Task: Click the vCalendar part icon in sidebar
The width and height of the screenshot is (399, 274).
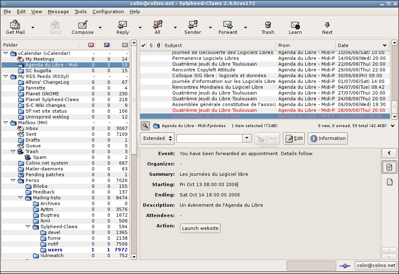Action: coord(389,167)
